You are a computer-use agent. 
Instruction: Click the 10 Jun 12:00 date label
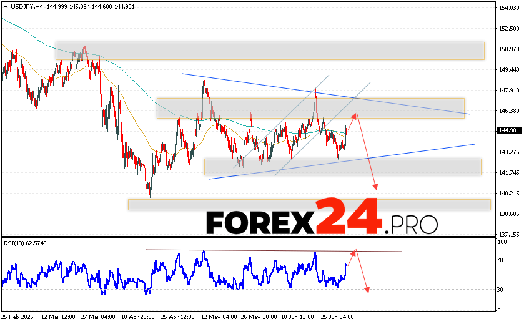coord(297,317)
